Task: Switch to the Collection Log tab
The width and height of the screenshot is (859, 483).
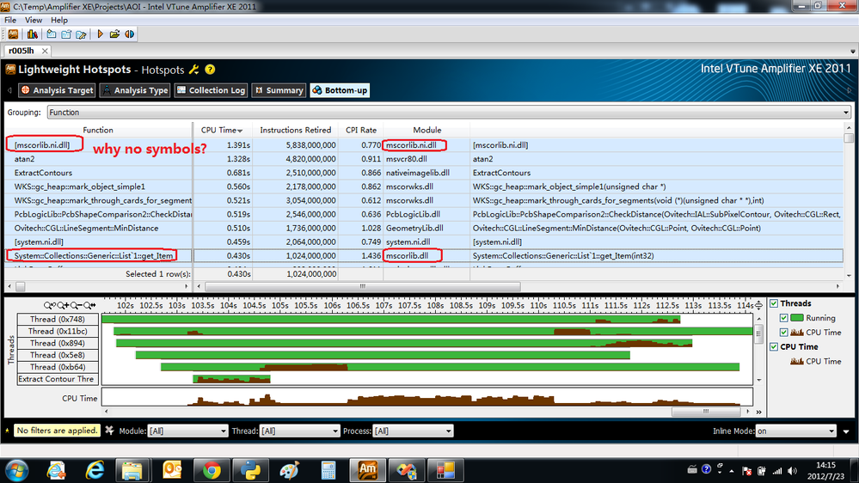Action: (211, 90)
